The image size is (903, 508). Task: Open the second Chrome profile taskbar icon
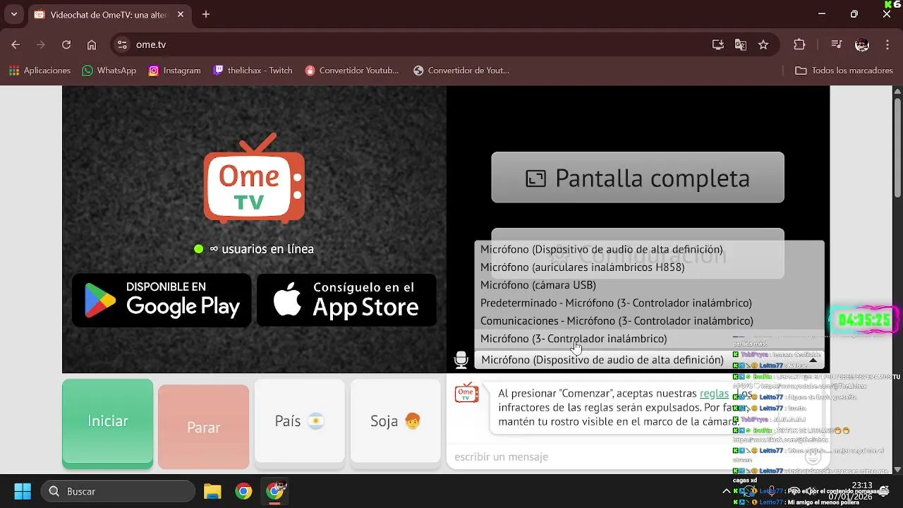click(x=274, y=490)
